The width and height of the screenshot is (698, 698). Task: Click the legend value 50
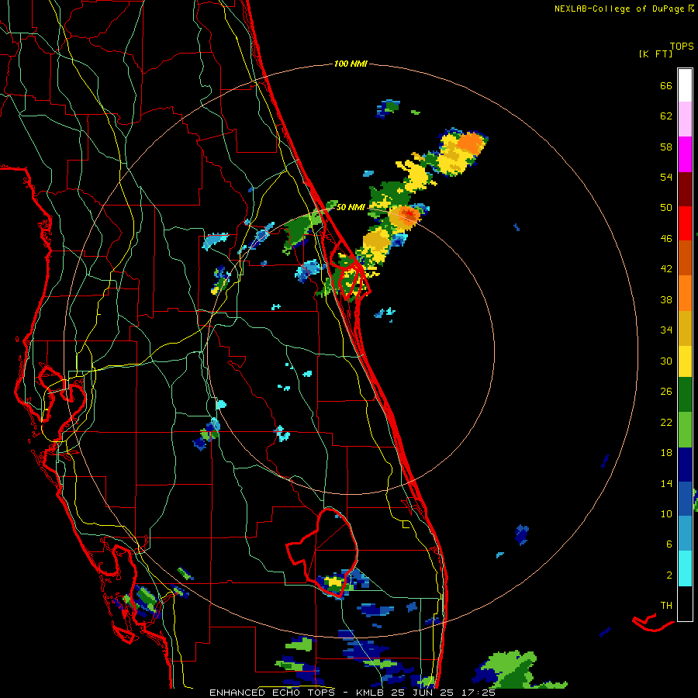click(x=666, y=208)
